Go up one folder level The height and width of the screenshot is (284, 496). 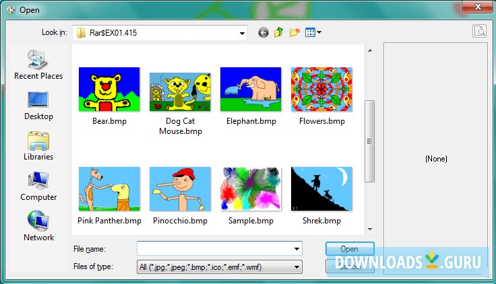(279, 32)
